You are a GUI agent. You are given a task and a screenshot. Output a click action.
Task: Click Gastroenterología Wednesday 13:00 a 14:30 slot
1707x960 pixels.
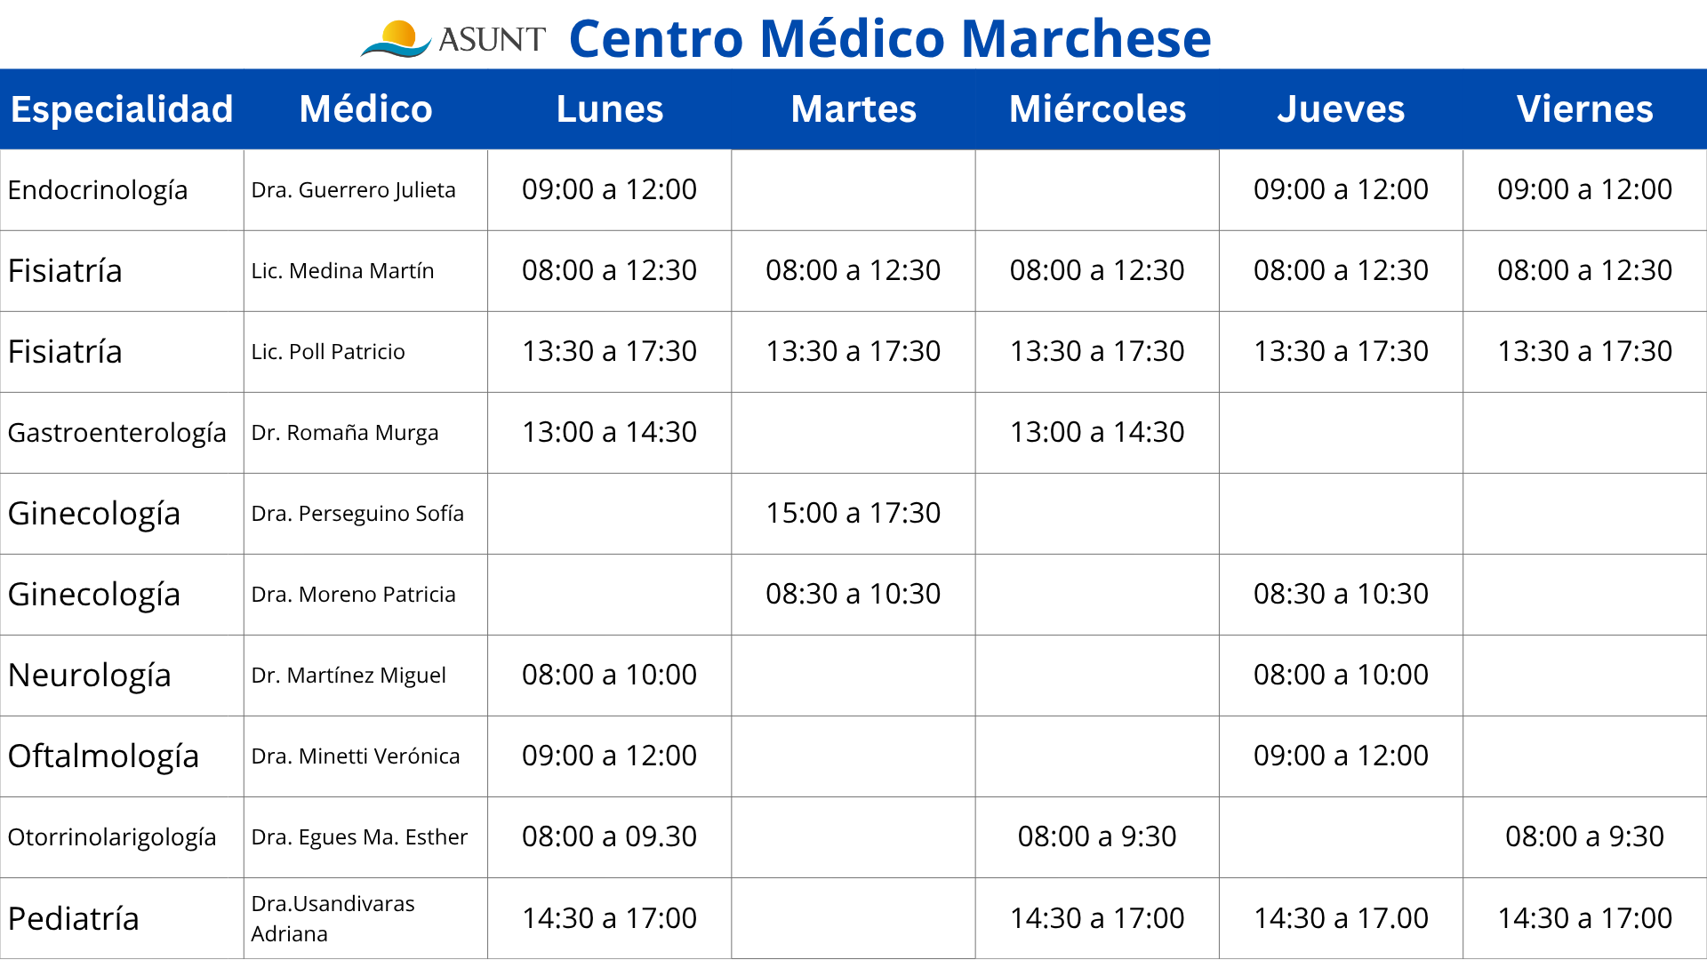1097,433
